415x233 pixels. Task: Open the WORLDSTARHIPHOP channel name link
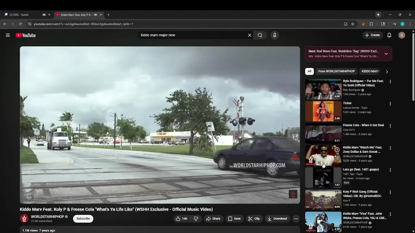[47, 216]
